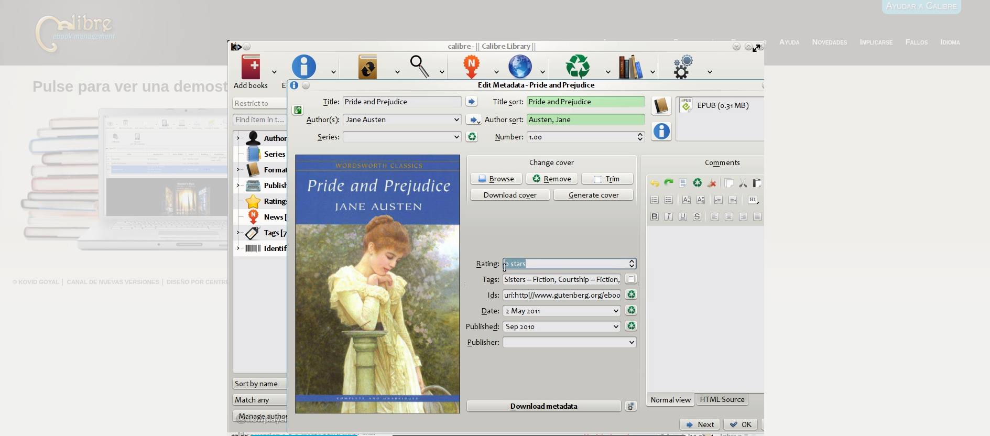Switch to the HTML Source tab
The image size is (990, 436).
[x=722, y=399]
